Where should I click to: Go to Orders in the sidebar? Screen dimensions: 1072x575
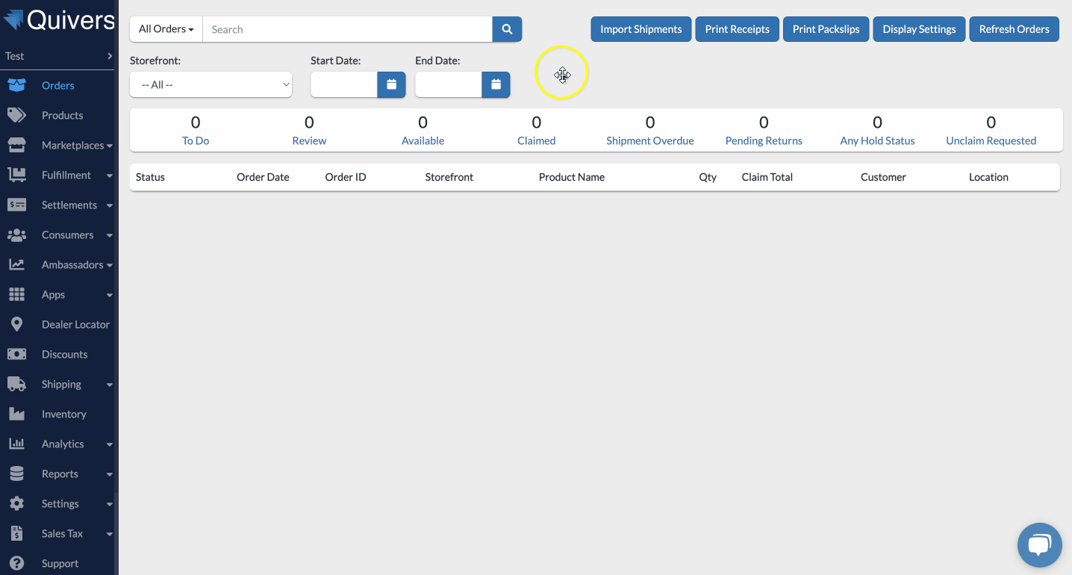pos(57,85)
